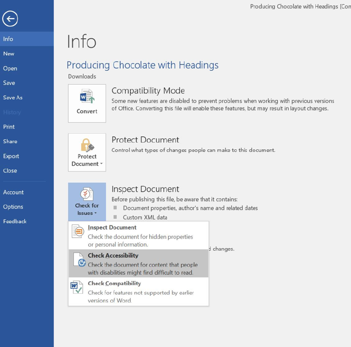Close the document via the sidebar
This screenshot has width=351, height=347.
(x=27, y=170)
